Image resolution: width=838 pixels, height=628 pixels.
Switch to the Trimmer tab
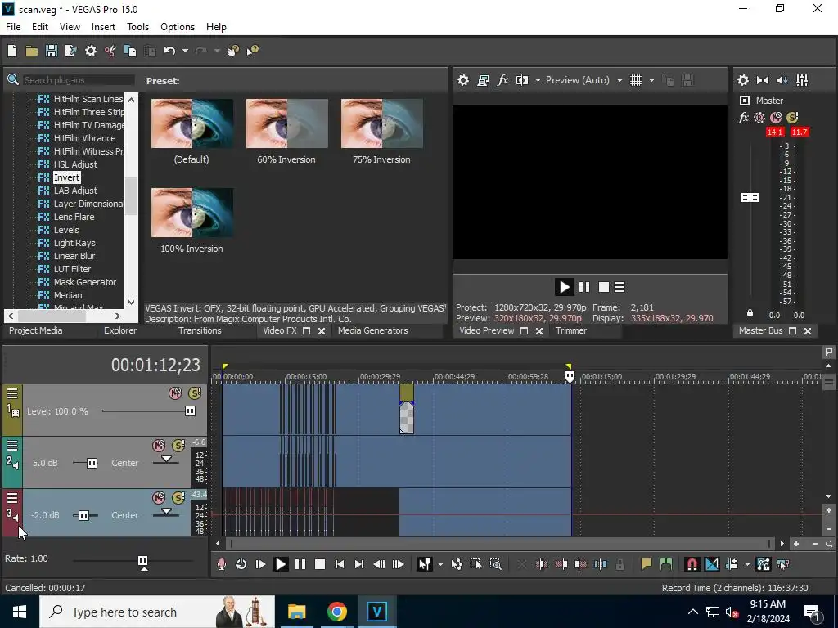tap(571, 330)
